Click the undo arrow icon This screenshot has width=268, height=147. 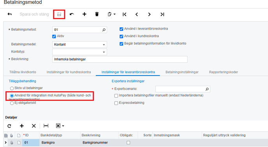coord(72,14)
